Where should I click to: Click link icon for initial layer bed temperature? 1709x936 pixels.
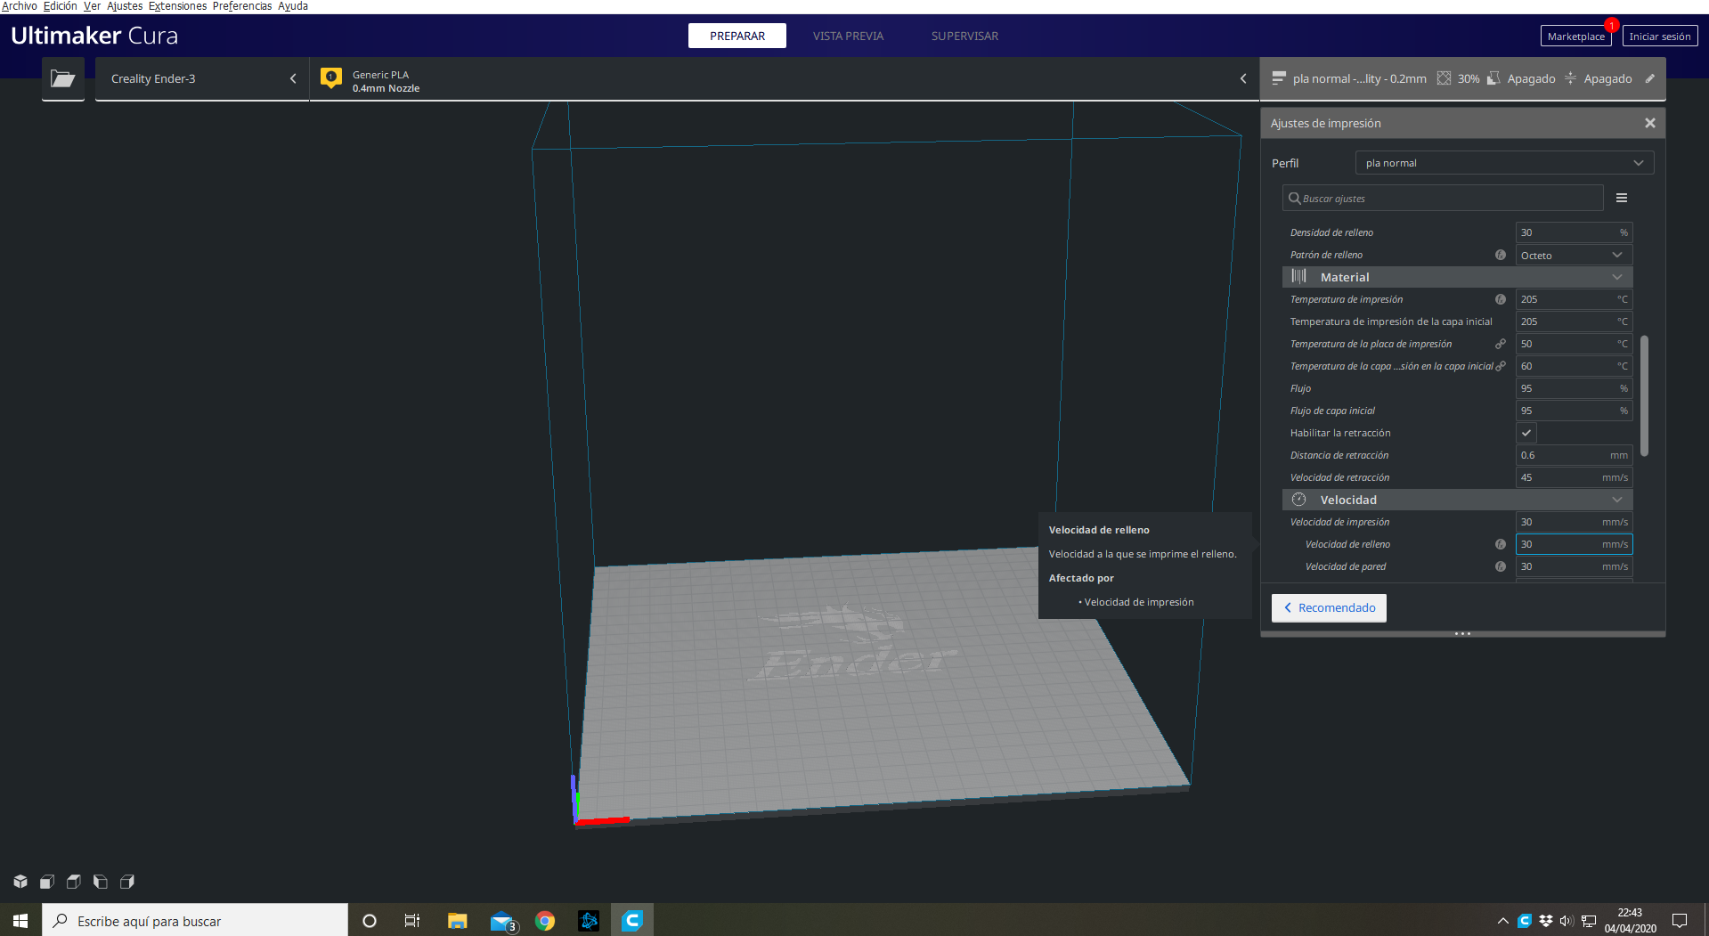click(x=1501, y=366)
